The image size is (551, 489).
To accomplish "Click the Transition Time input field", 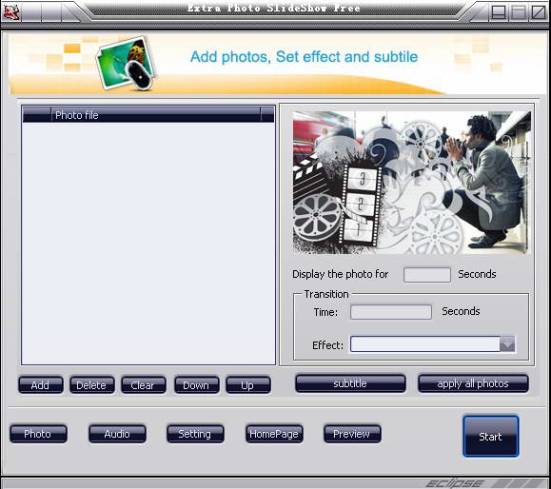I will tap(391, 312).
